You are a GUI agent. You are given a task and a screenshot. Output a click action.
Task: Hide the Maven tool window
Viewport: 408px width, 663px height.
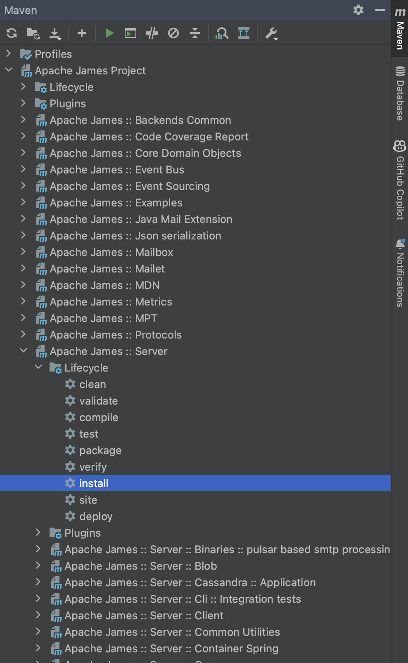pos(380,10)
